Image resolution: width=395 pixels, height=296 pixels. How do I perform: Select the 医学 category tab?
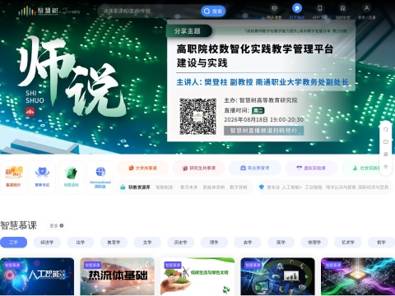point(281,243)
